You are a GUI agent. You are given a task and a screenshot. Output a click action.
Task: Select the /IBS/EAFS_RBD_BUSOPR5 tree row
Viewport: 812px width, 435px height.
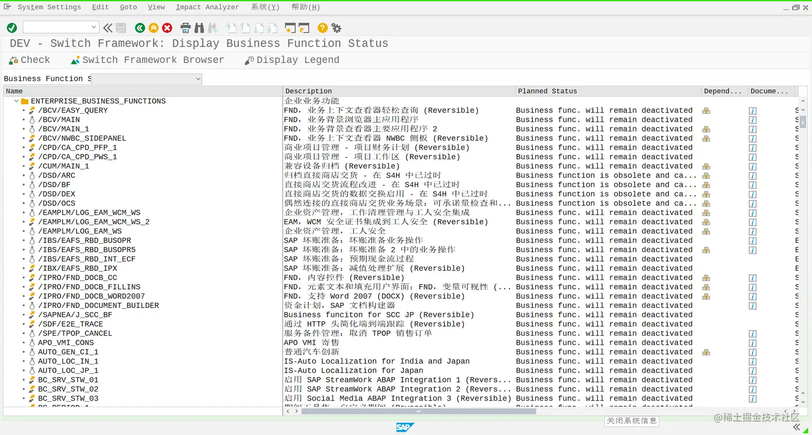coord(86,250)
